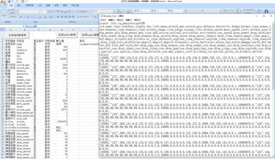Switch to the 插入 ribbon tab
Image resolution: width=275 pixels, height=159 pixels.
tap(19, 5)
